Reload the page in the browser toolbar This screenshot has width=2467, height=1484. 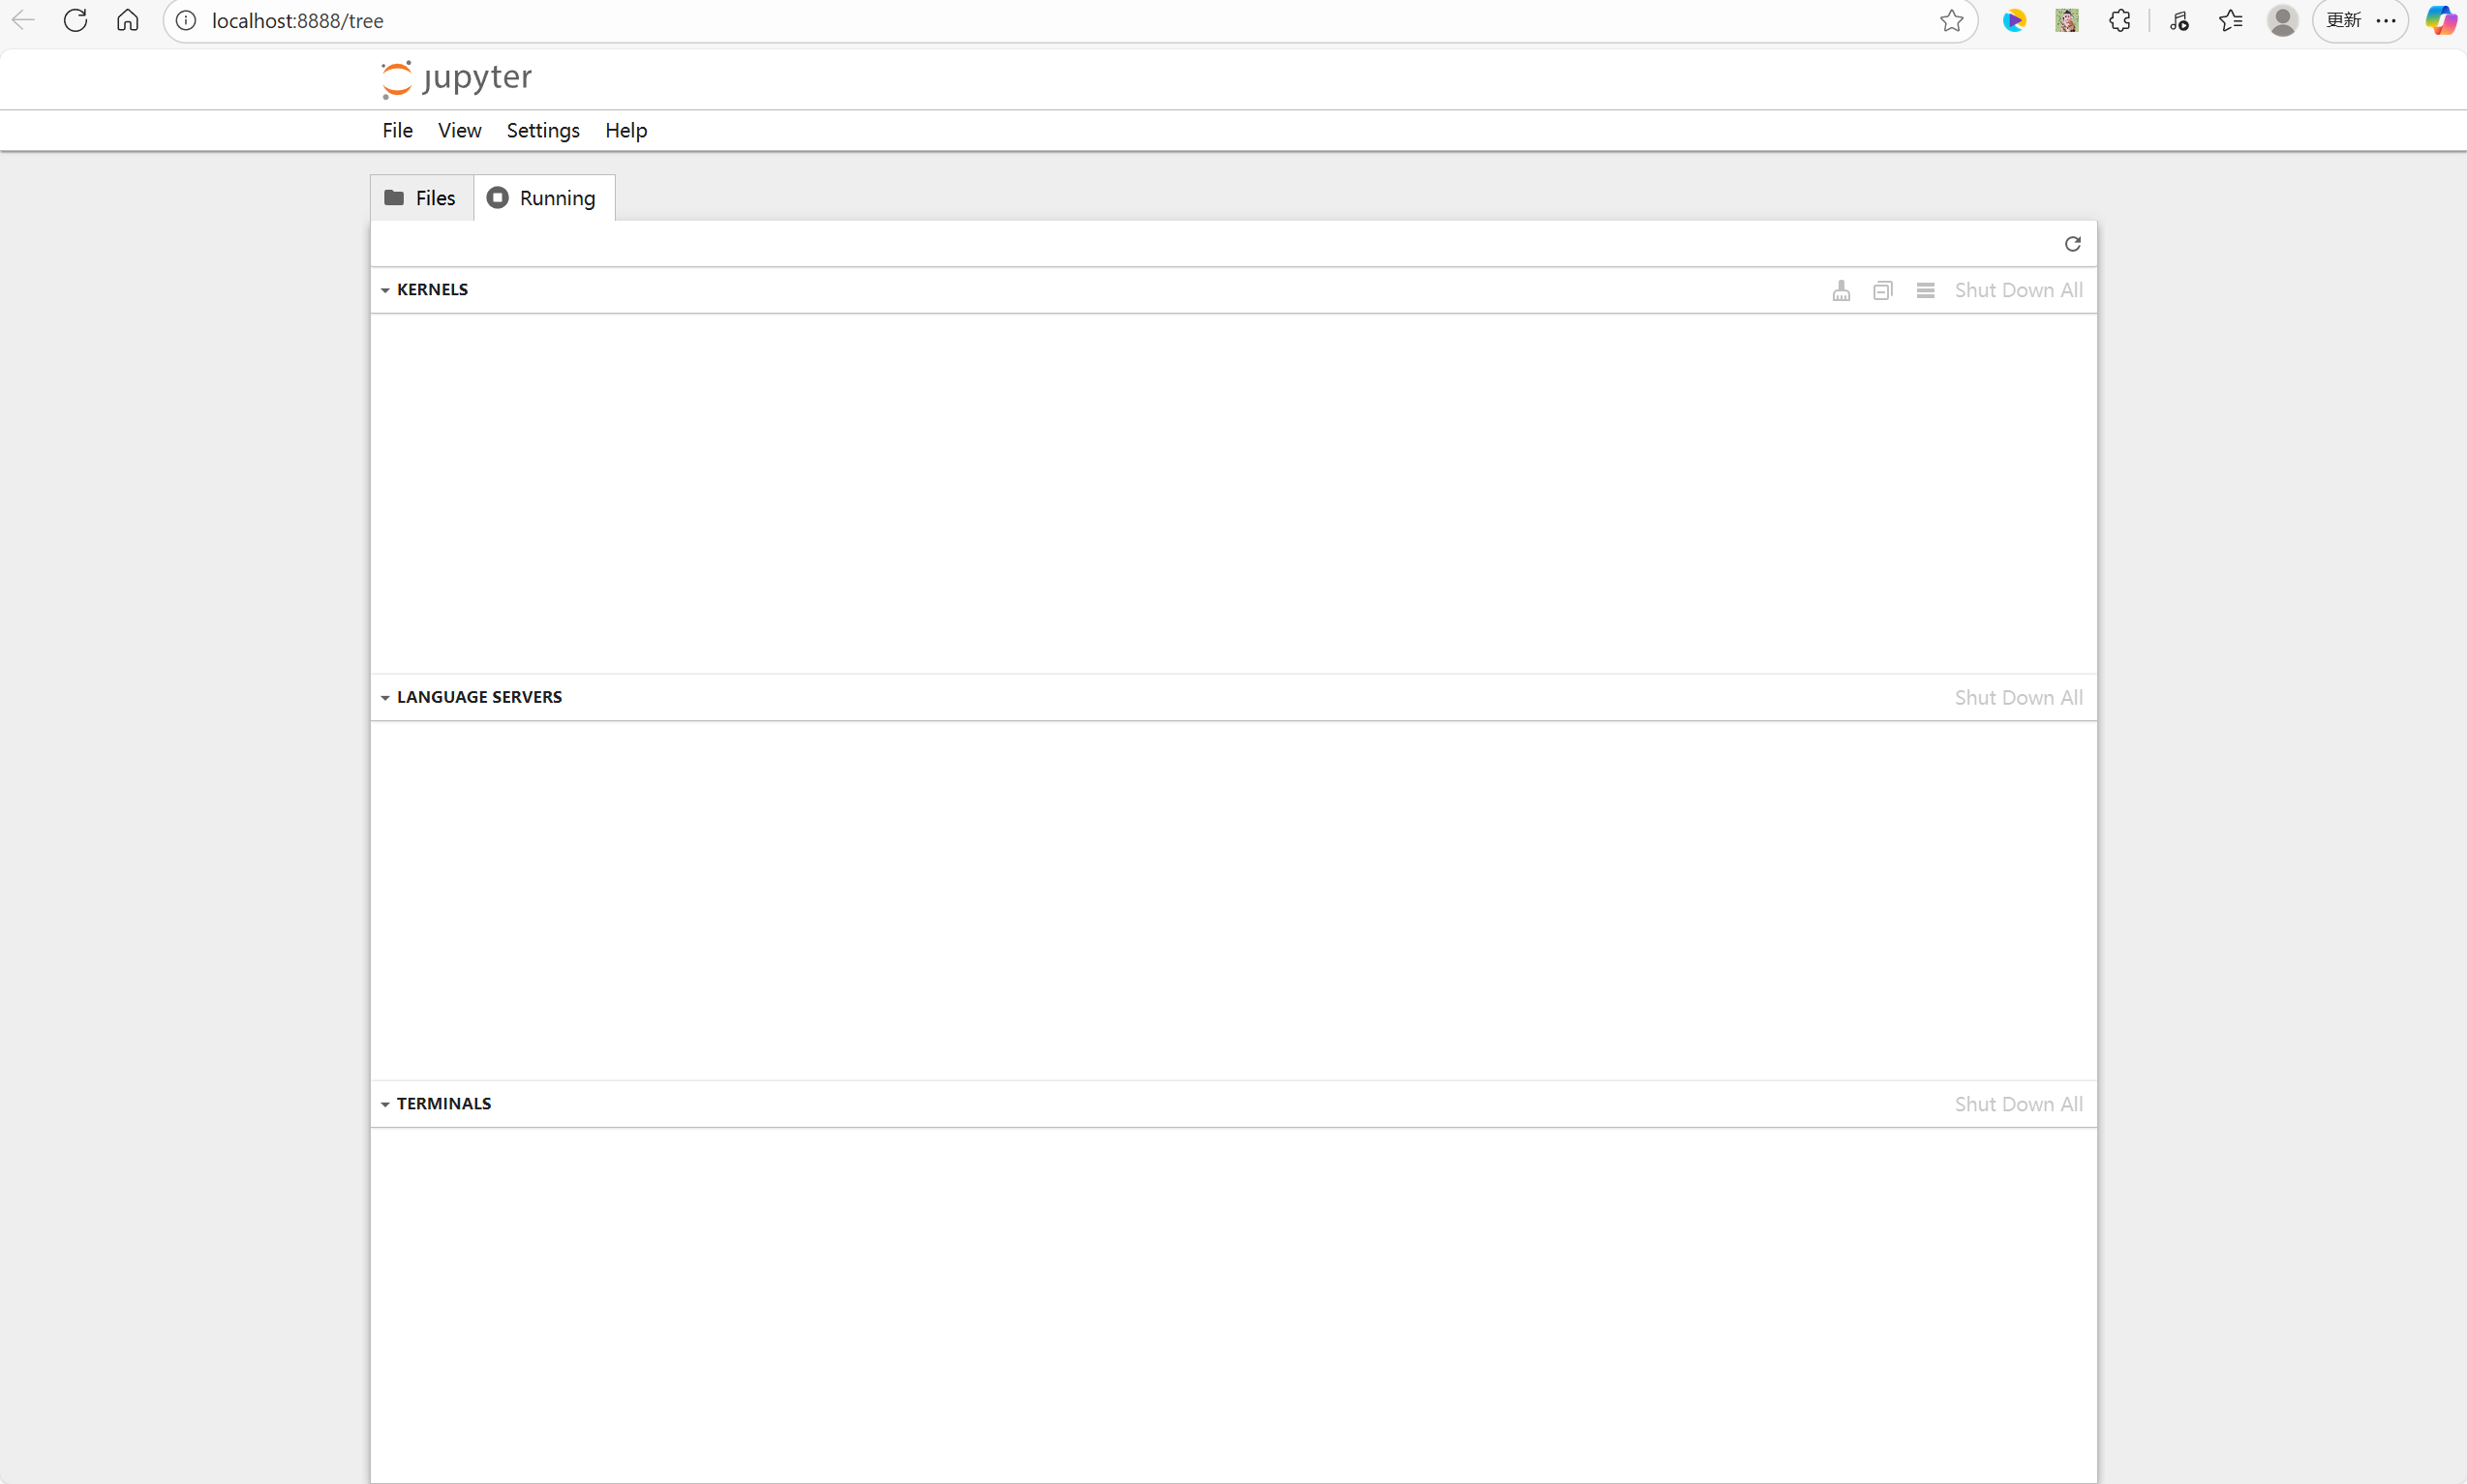tap(76, 21)
